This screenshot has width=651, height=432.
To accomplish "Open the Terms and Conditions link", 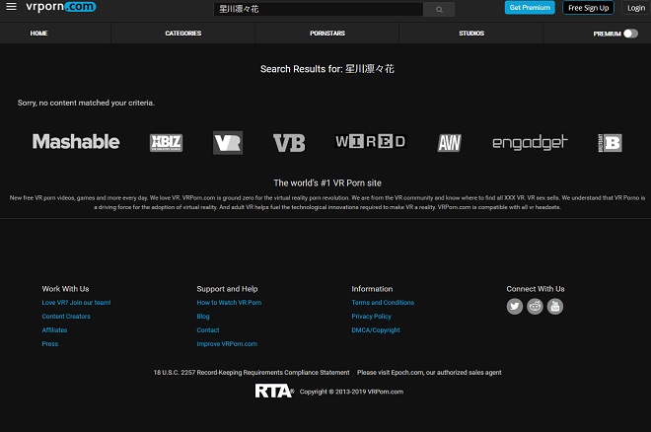I will pos(383,303).
